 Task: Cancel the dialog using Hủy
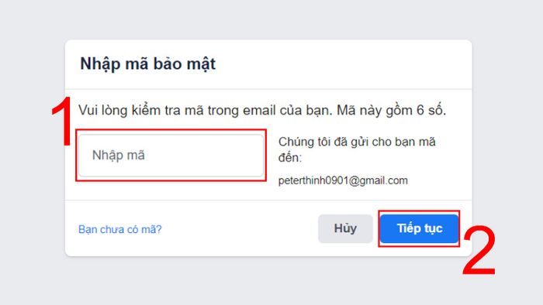[x=345, y=228]
